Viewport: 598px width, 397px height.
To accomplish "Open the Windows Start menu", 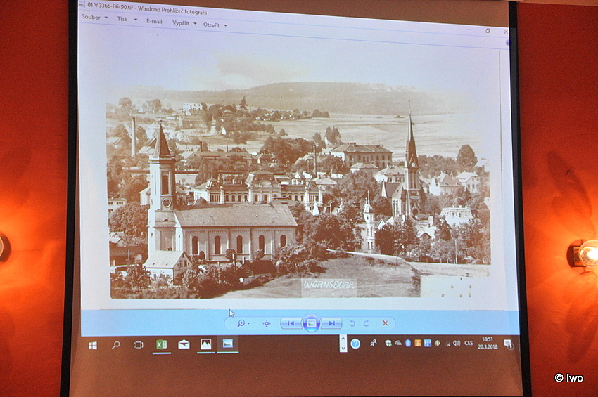I will [93, 345].
